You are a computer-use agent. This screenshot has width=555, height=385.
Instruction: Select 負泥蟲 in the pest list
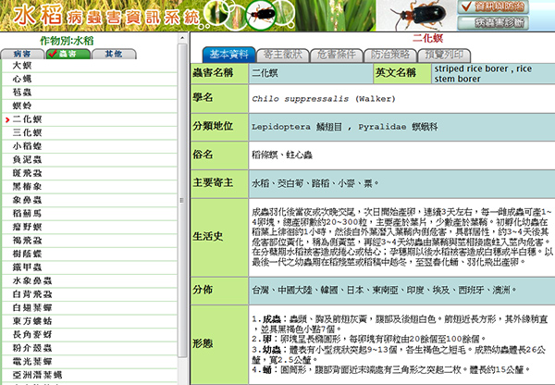pyautogui.click(x=27, y=160)
